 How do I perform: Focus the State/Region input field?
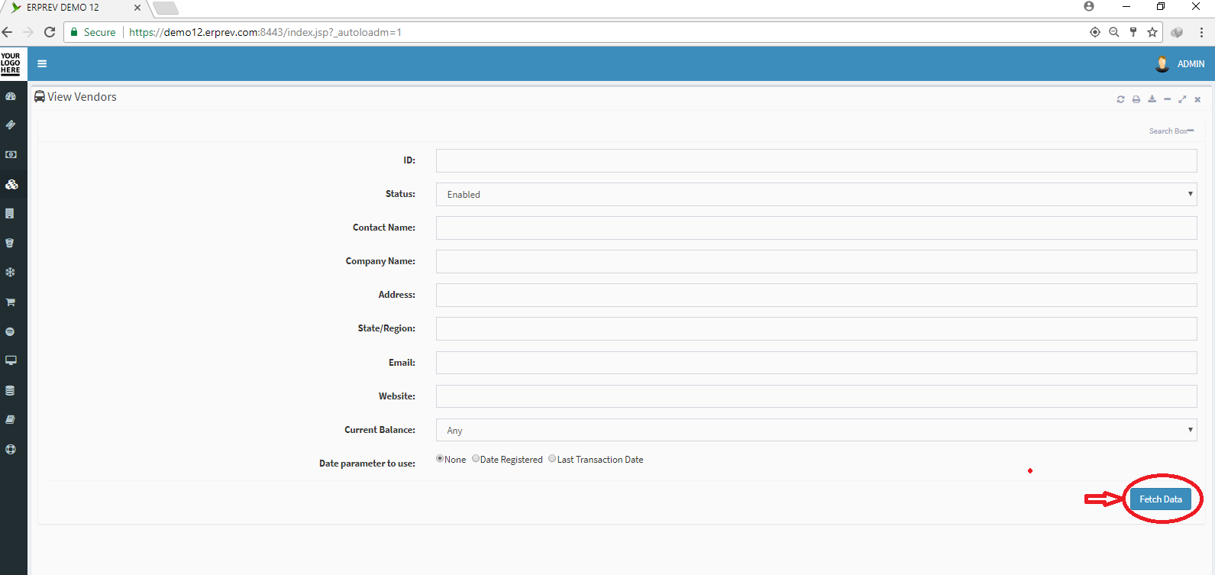coord(816,328)
